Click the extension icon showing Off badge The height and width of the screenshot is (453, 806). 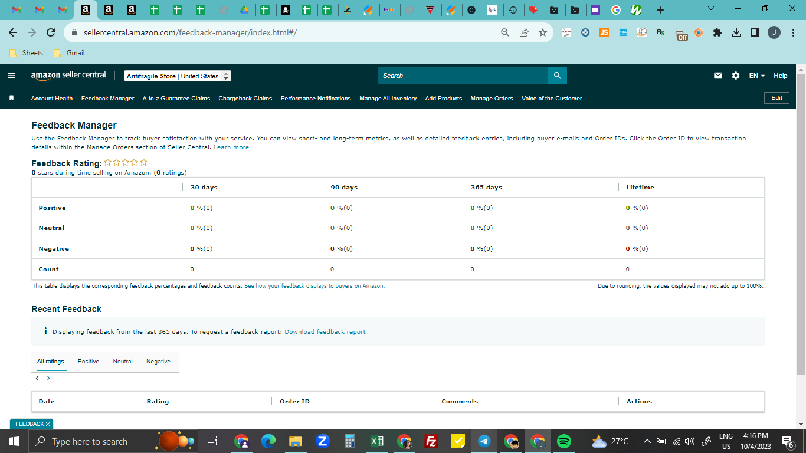point(681,34)
